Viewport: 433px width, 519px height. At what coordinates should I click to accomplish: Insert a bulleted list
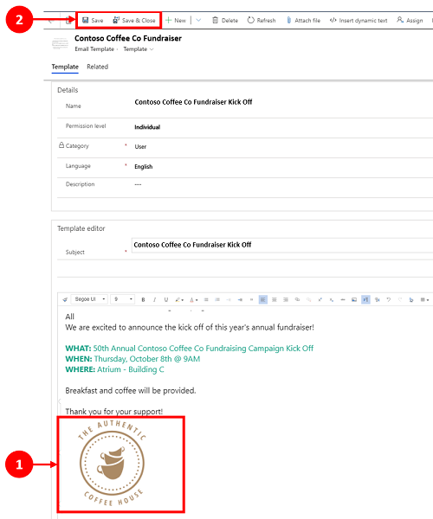(x=206, y=299)
